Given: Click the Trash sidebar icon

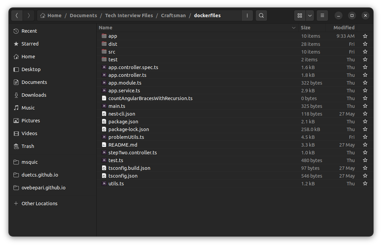Looking at the screenshot, I should click(x=16, y=146).
